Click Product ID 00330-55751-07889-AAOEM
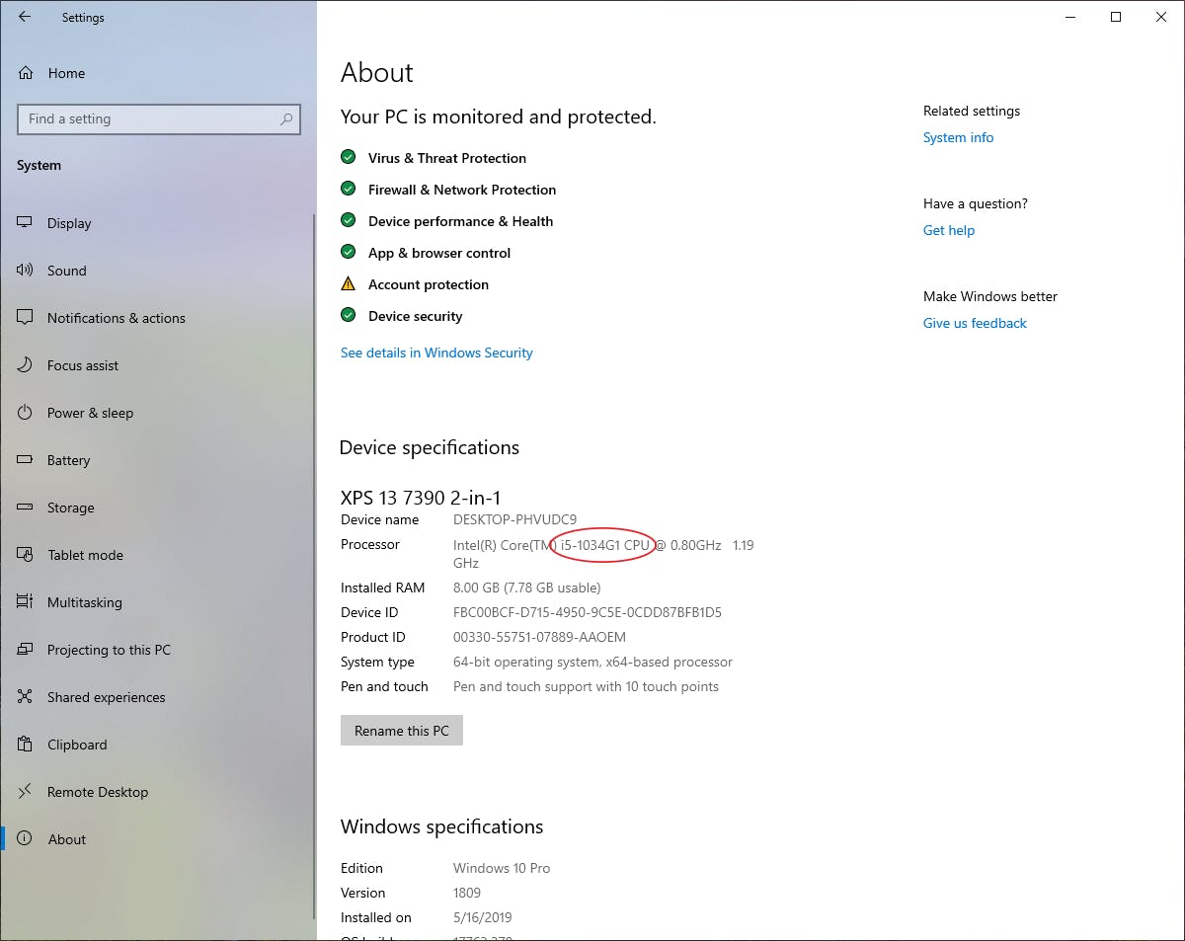This screenshot has width=1185, height=941. click(x=539, y=637)
